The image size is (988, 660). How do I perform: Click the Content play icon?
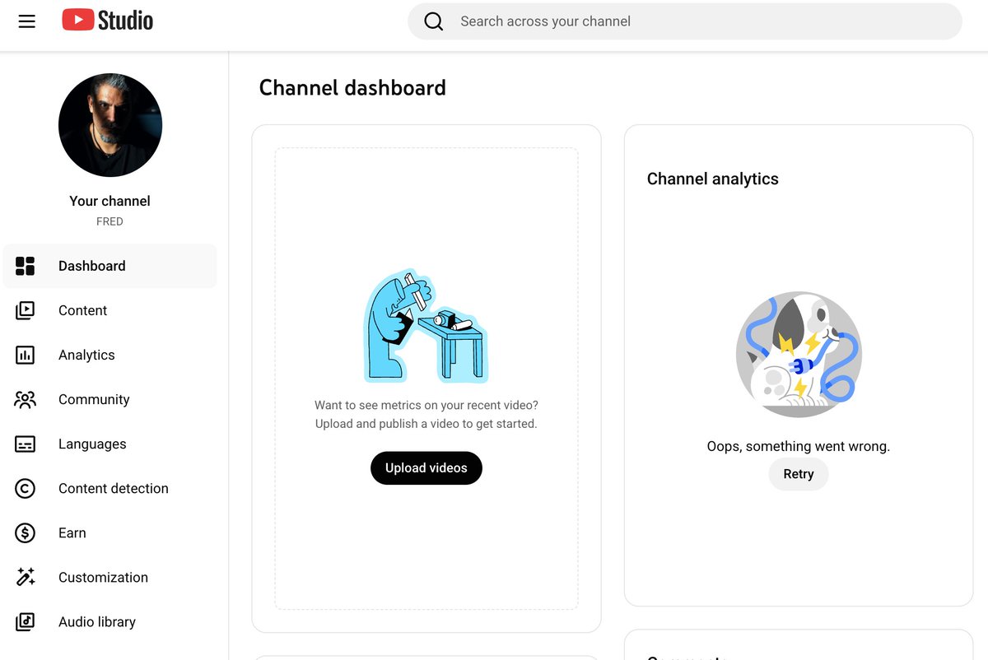click(26, 310)
